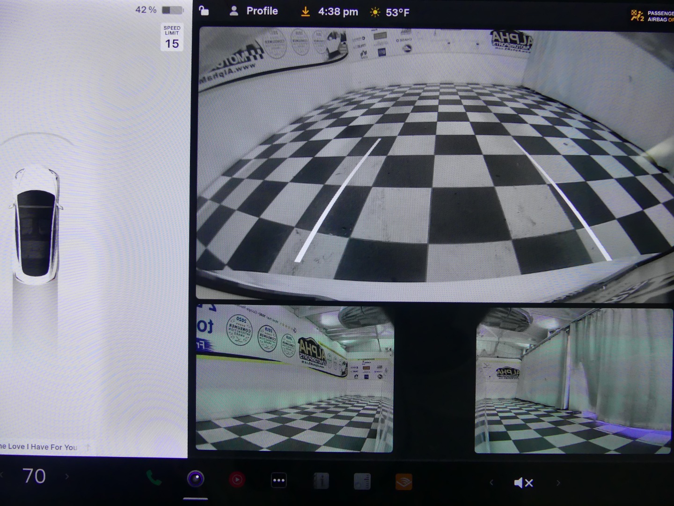
Task: Tap the speed limit 15 sign
Action: tap(172, 37)
